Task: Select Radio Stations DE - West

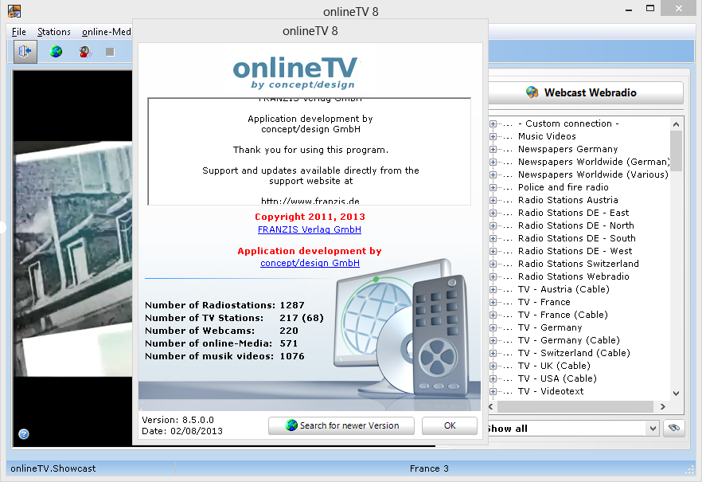Action: (575, 251)
